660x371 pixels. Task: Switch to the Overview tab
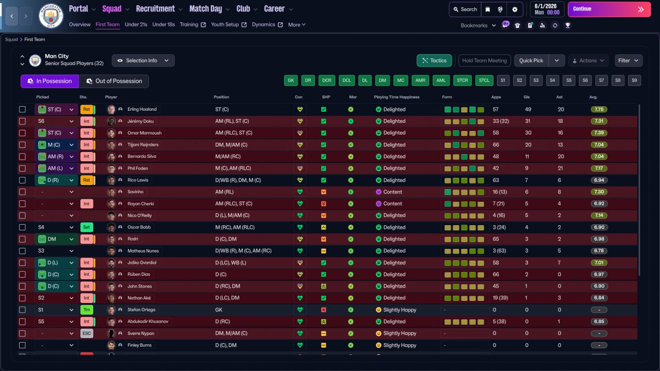[x=79, y=25]
